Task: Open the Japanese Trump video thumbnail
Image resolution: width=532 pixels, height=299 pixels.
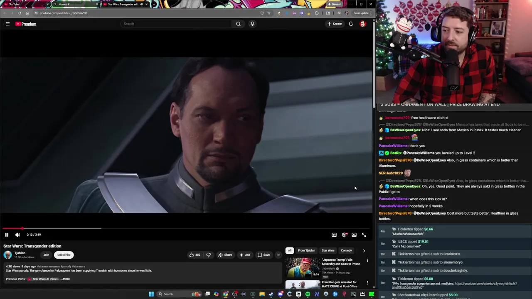Action: [303, 267]
